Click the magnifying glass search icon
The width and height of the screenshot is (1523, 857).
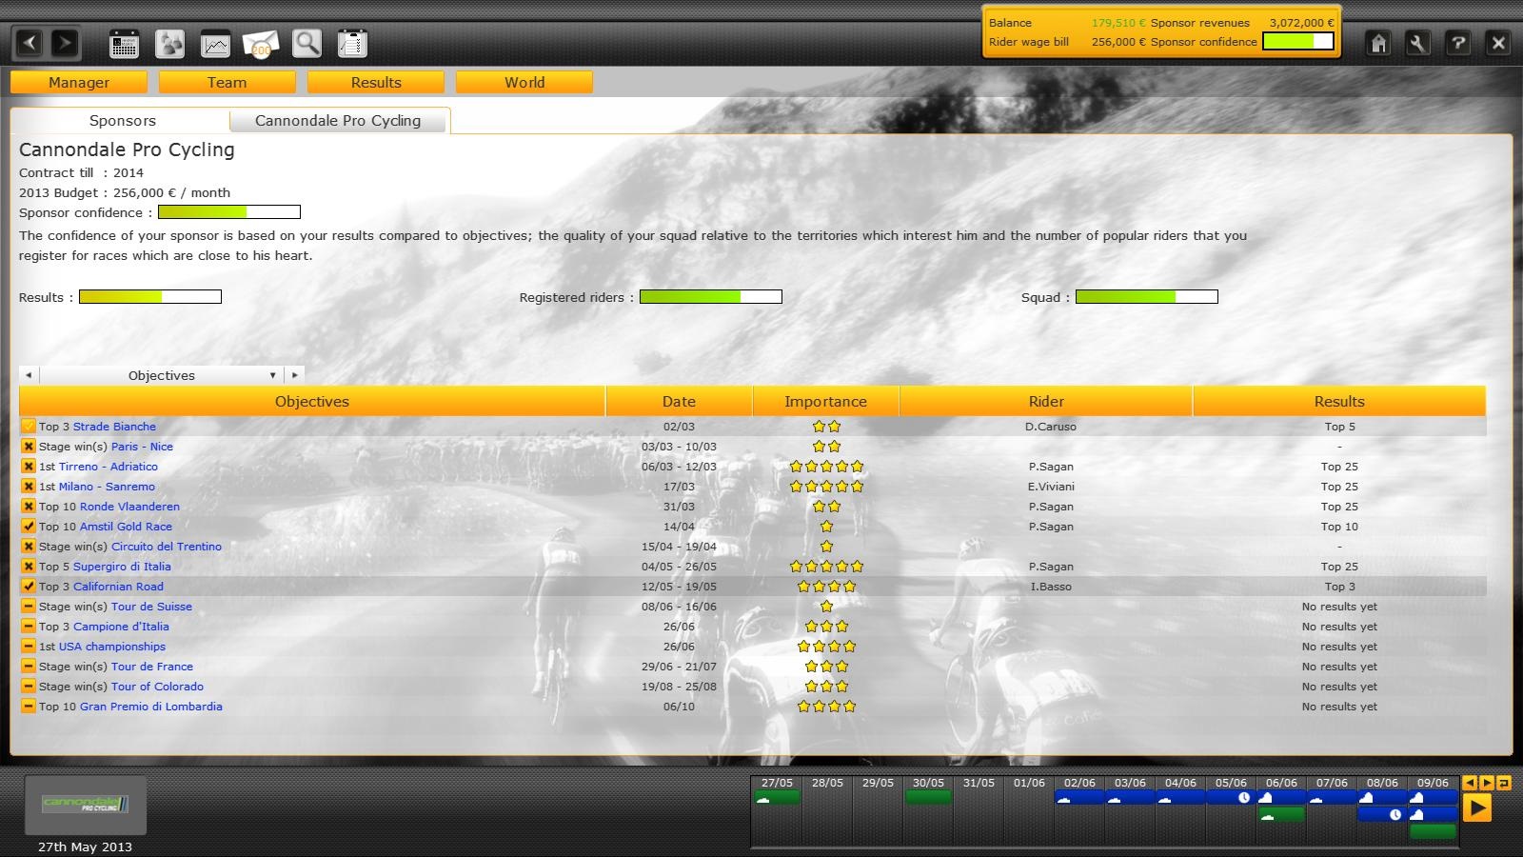[x=307, y=44]
